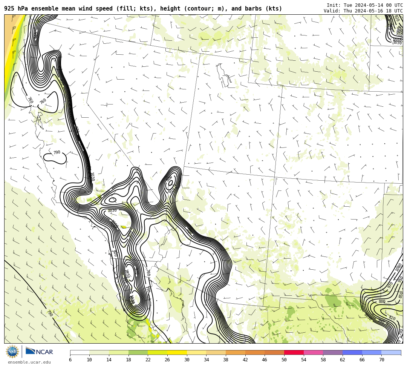Click the colorbar tick label 70

[381, 360]
